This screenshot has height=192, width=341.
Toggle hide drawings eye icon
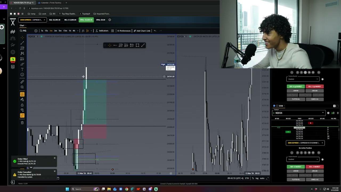22,110
